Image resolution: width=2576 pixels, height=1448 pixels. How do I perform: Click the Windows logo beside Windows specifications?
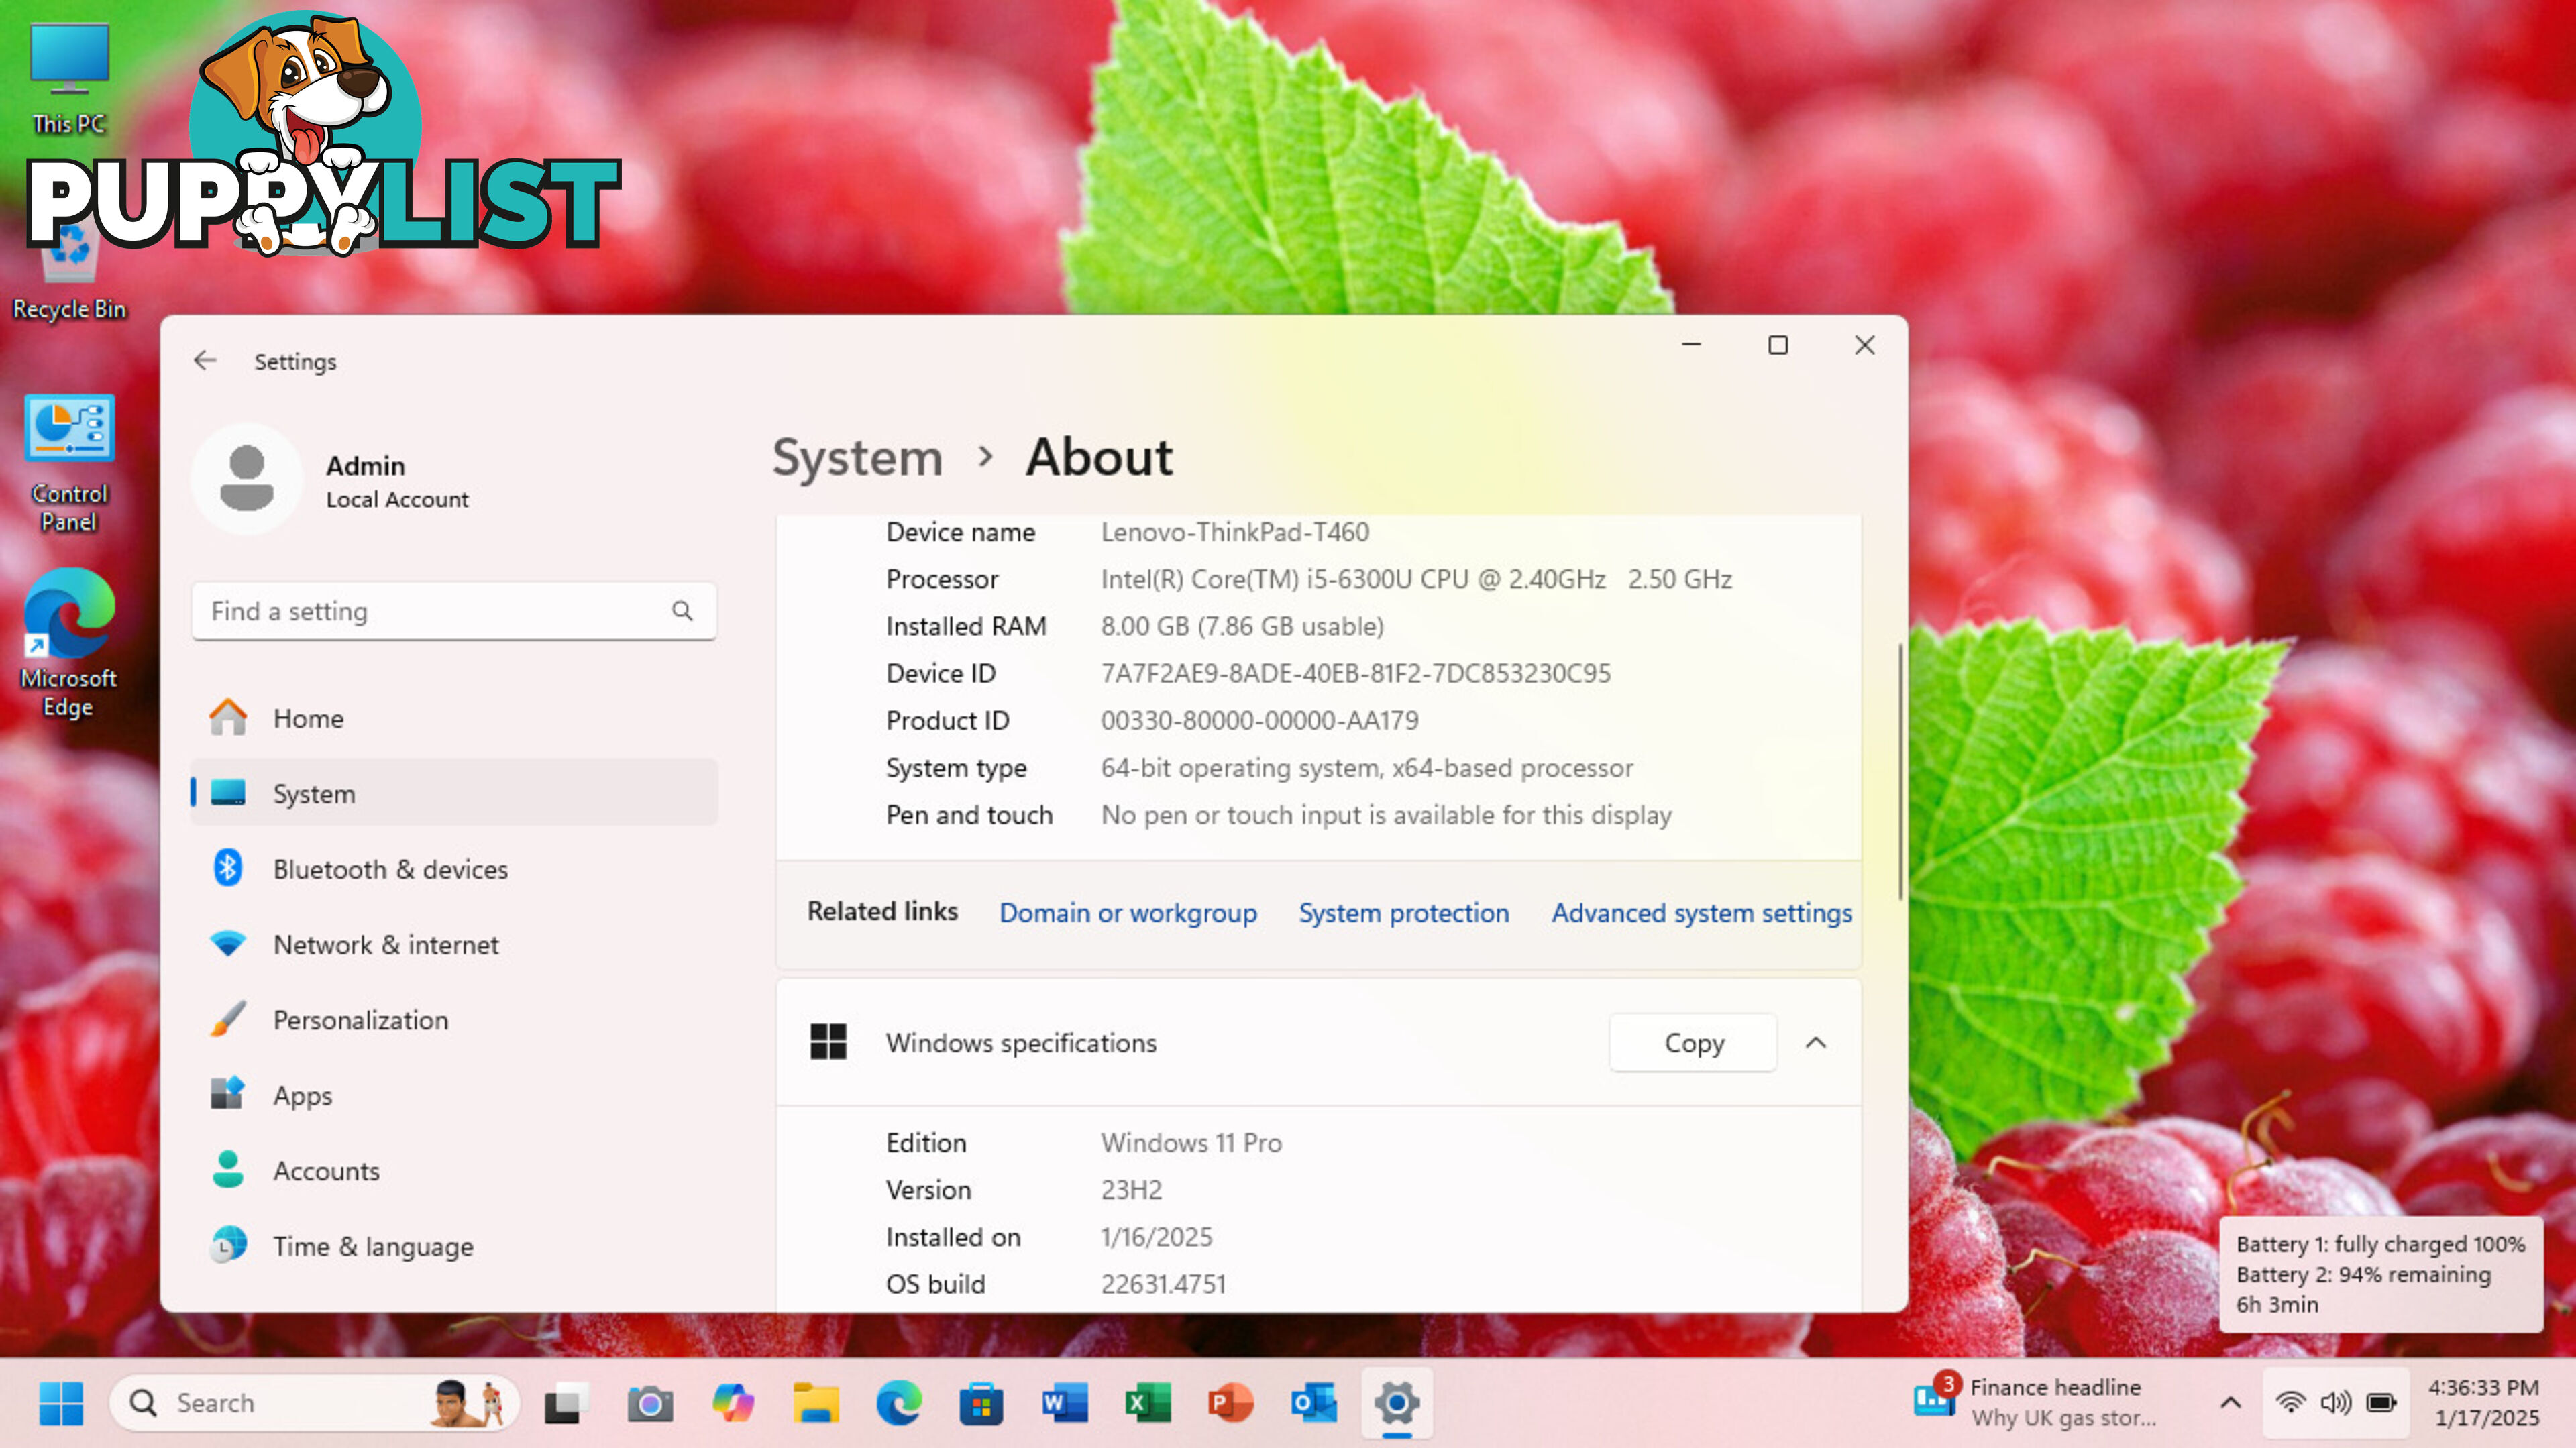coord(828,1042)
